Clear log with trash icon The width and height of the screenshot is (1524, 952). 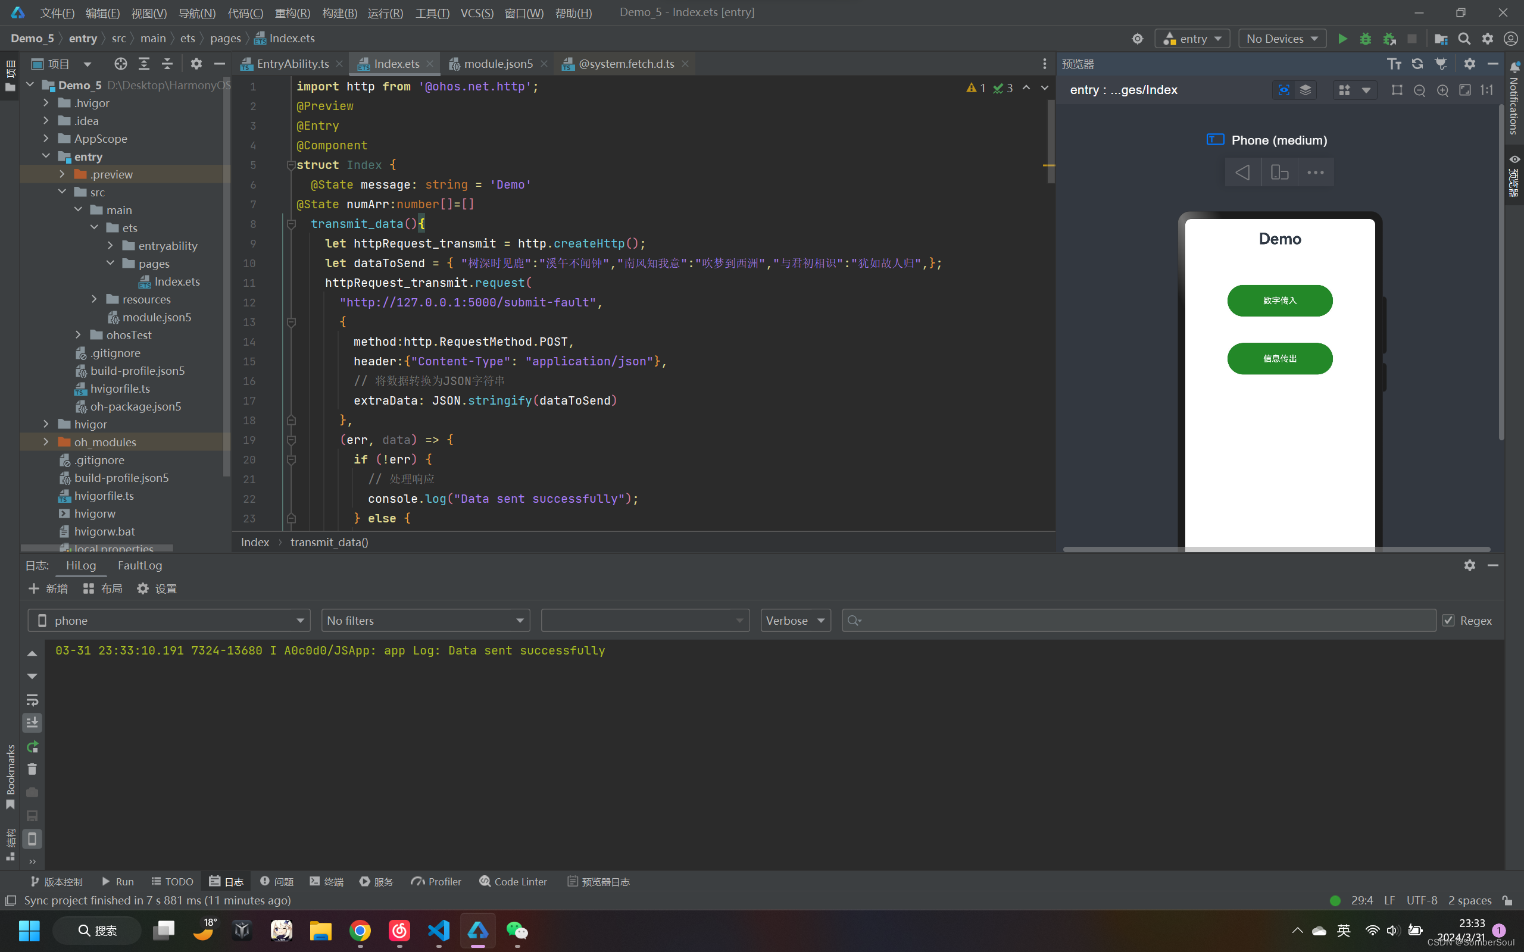(x=32, y=769)
